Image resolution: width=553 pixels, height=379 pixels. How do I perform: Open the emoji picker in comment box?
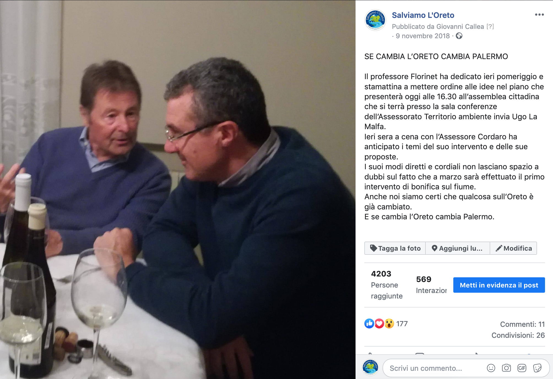[491, 368]
